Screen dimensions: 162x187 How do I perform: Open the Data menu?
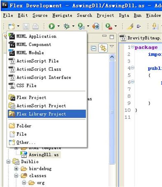click(x=124, y=15)
